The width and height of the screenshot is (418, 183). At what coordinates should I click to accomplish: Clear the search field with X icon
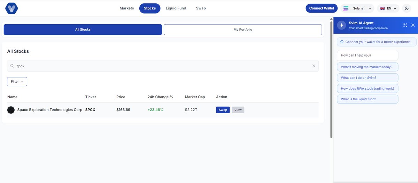pos(313,66)
